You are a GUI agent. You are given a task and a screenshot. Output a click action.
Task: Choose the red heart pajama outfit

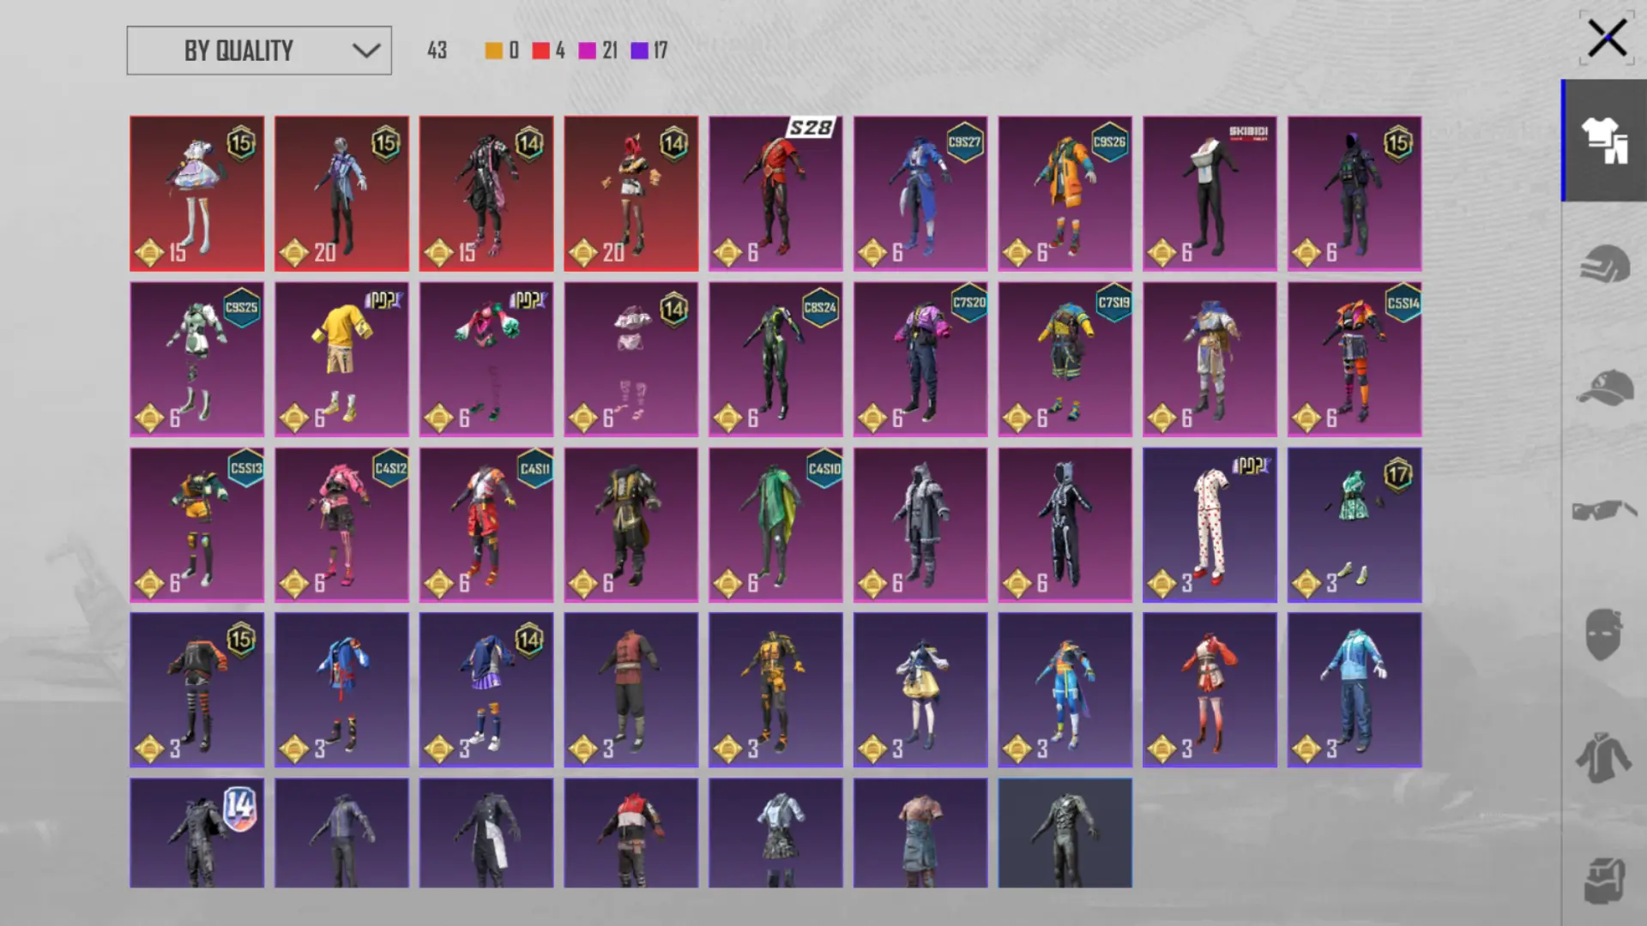[x=1210, y=524]
